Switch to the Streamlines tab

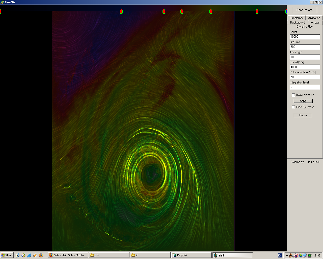[x=297, y=18]
